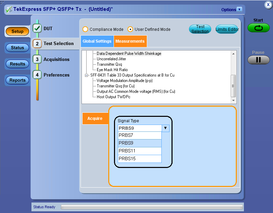Switch to the Global Settings tab
Image resolution: width=273 pixels, height=213 pixels.
[x=97, y=41]
